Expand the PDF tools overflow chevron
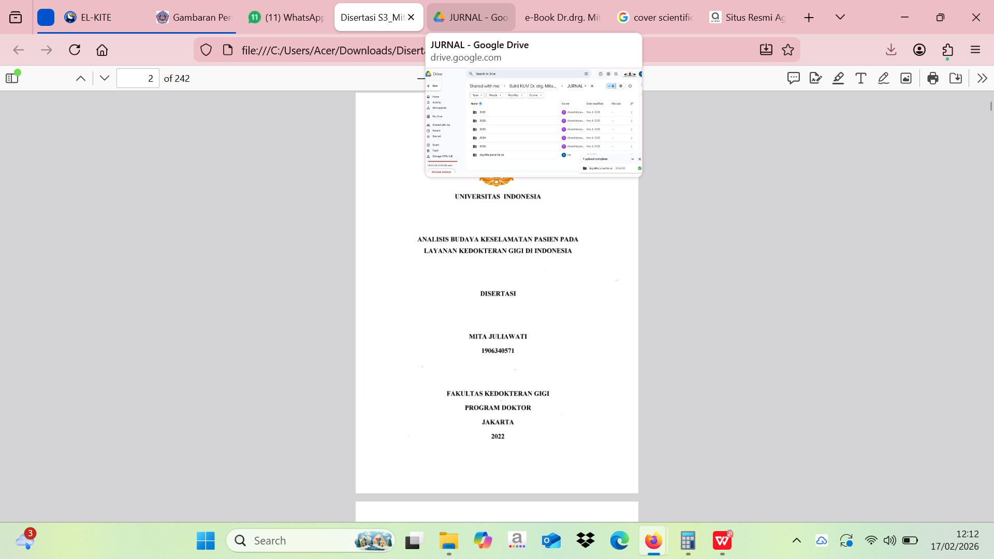Viewport: 994px width, 559px height. click(x=982, y=78)
